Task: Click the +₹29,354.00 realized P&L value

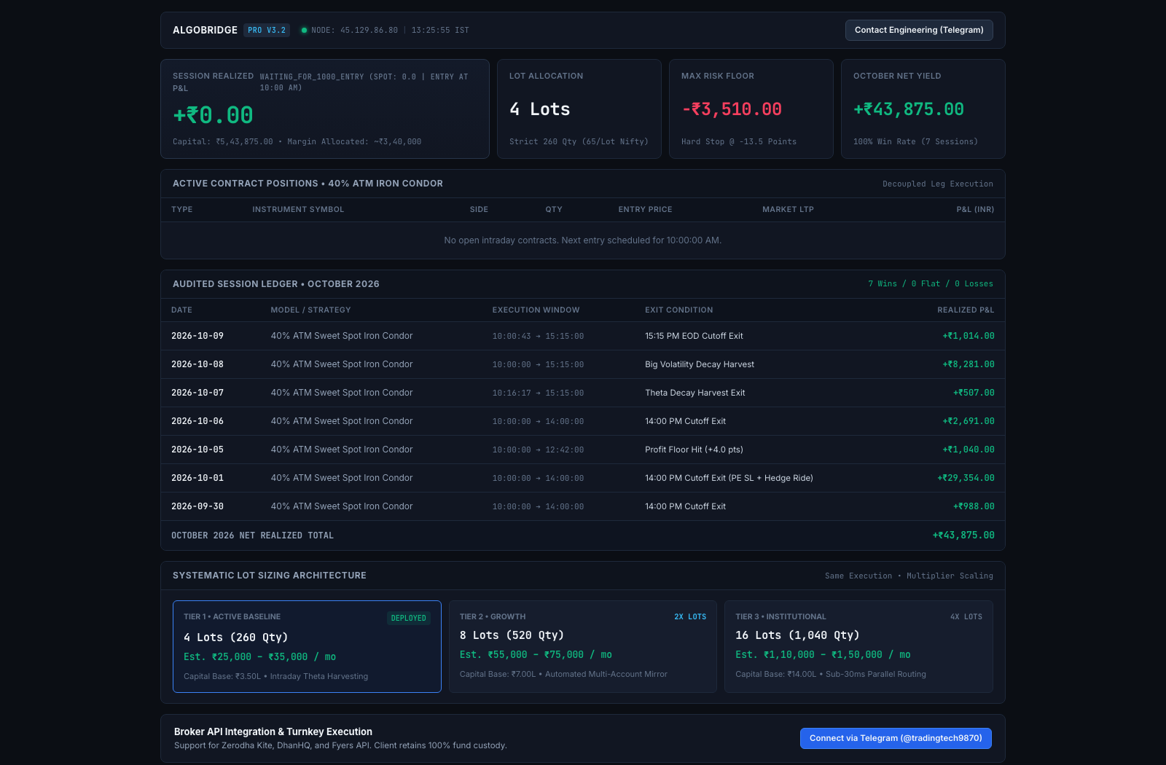Action: [966, 478]
